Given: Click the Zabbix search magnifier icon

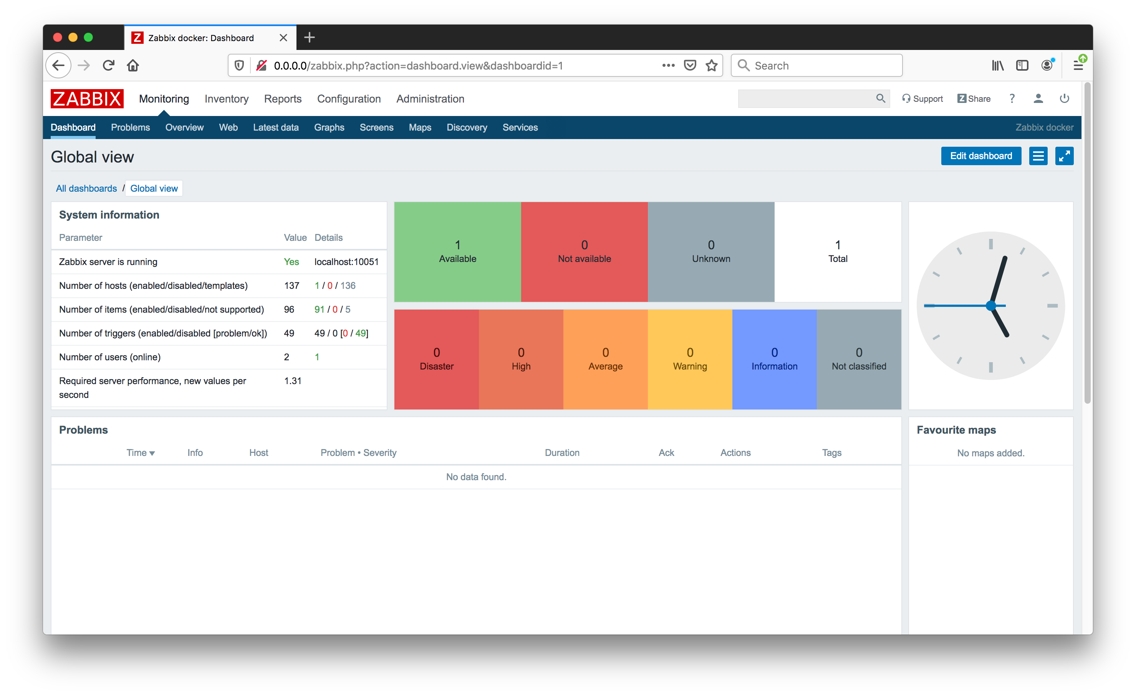Looking at the screenshot, I should click(x=880, y=98).
